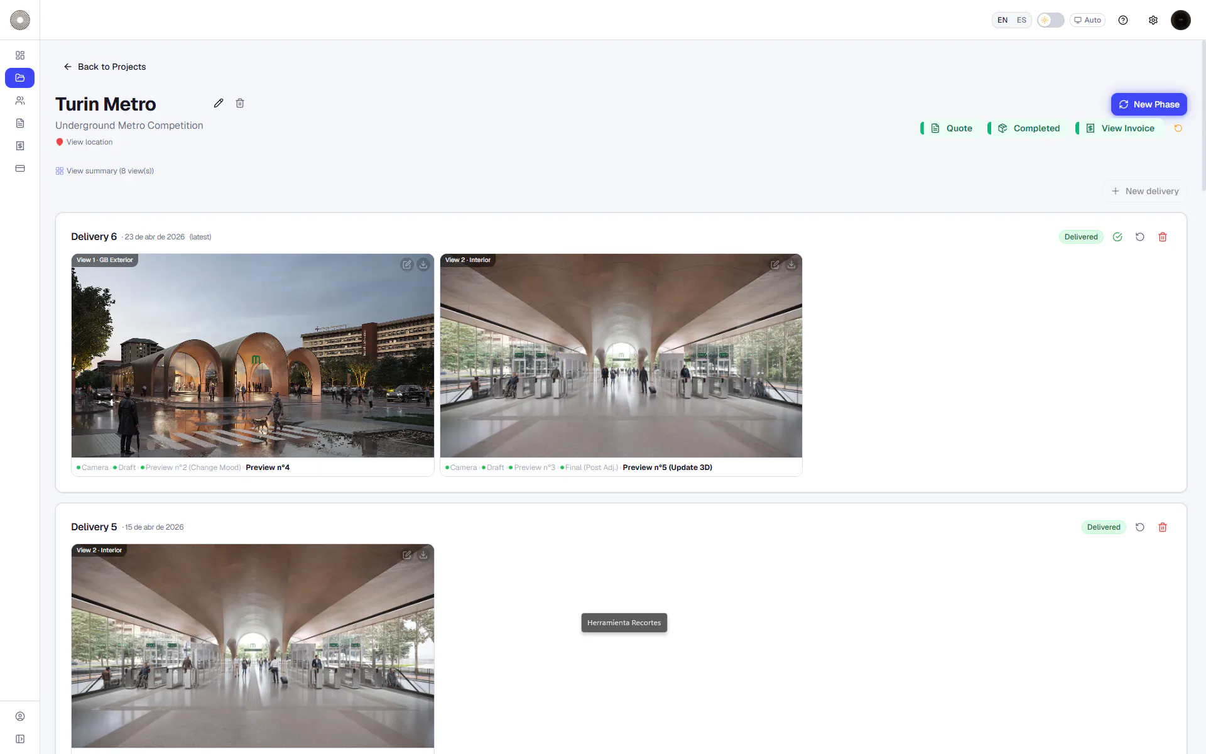This screenshot has width=1206, height=754.
Task: Select Preview n°2 (Change Mood) stage
Action: coord(191,467)
